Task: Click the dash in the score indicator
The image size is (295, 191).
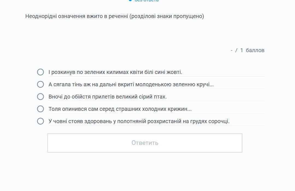Action: (x=232, y=50)
